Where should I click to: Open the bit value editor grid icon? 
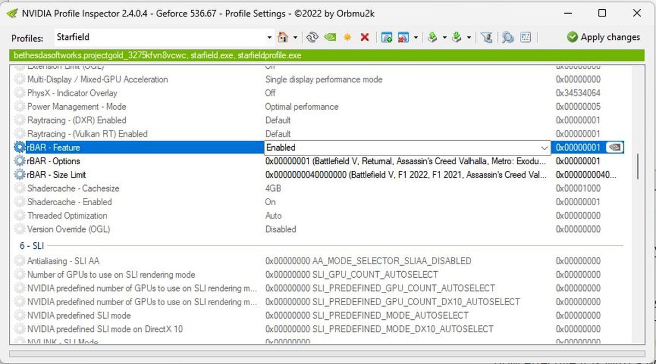coord(525,37)
